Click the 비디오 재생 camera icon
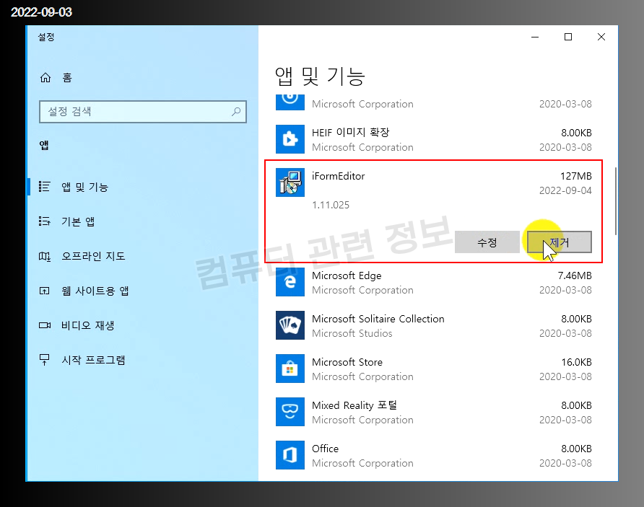 (x=44, y=325)
